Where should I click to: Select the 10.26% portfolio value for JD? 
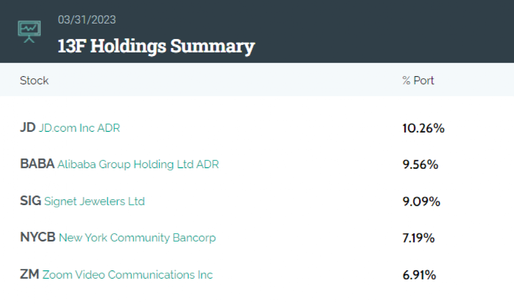[424, 128]
